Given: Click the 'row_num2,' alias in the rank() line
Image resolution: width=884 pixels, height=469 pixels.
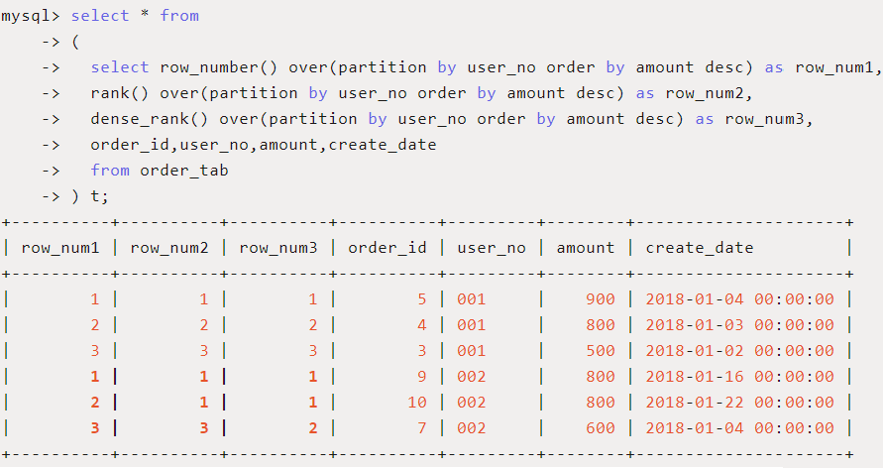Looking at the screenshot, I should pyautogui.click(x=710, y=93).
